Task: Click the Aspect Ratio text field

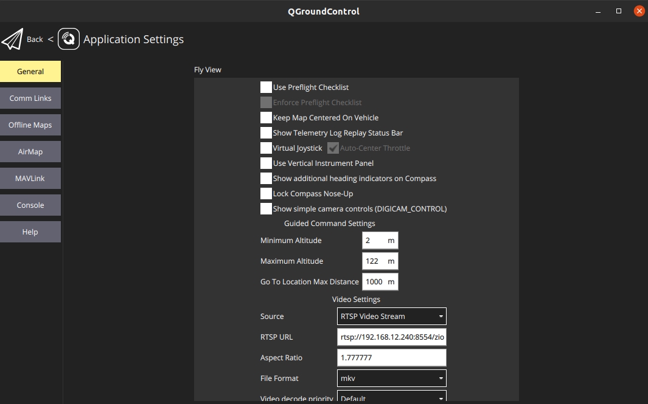Action: click(x=391, y=358)
